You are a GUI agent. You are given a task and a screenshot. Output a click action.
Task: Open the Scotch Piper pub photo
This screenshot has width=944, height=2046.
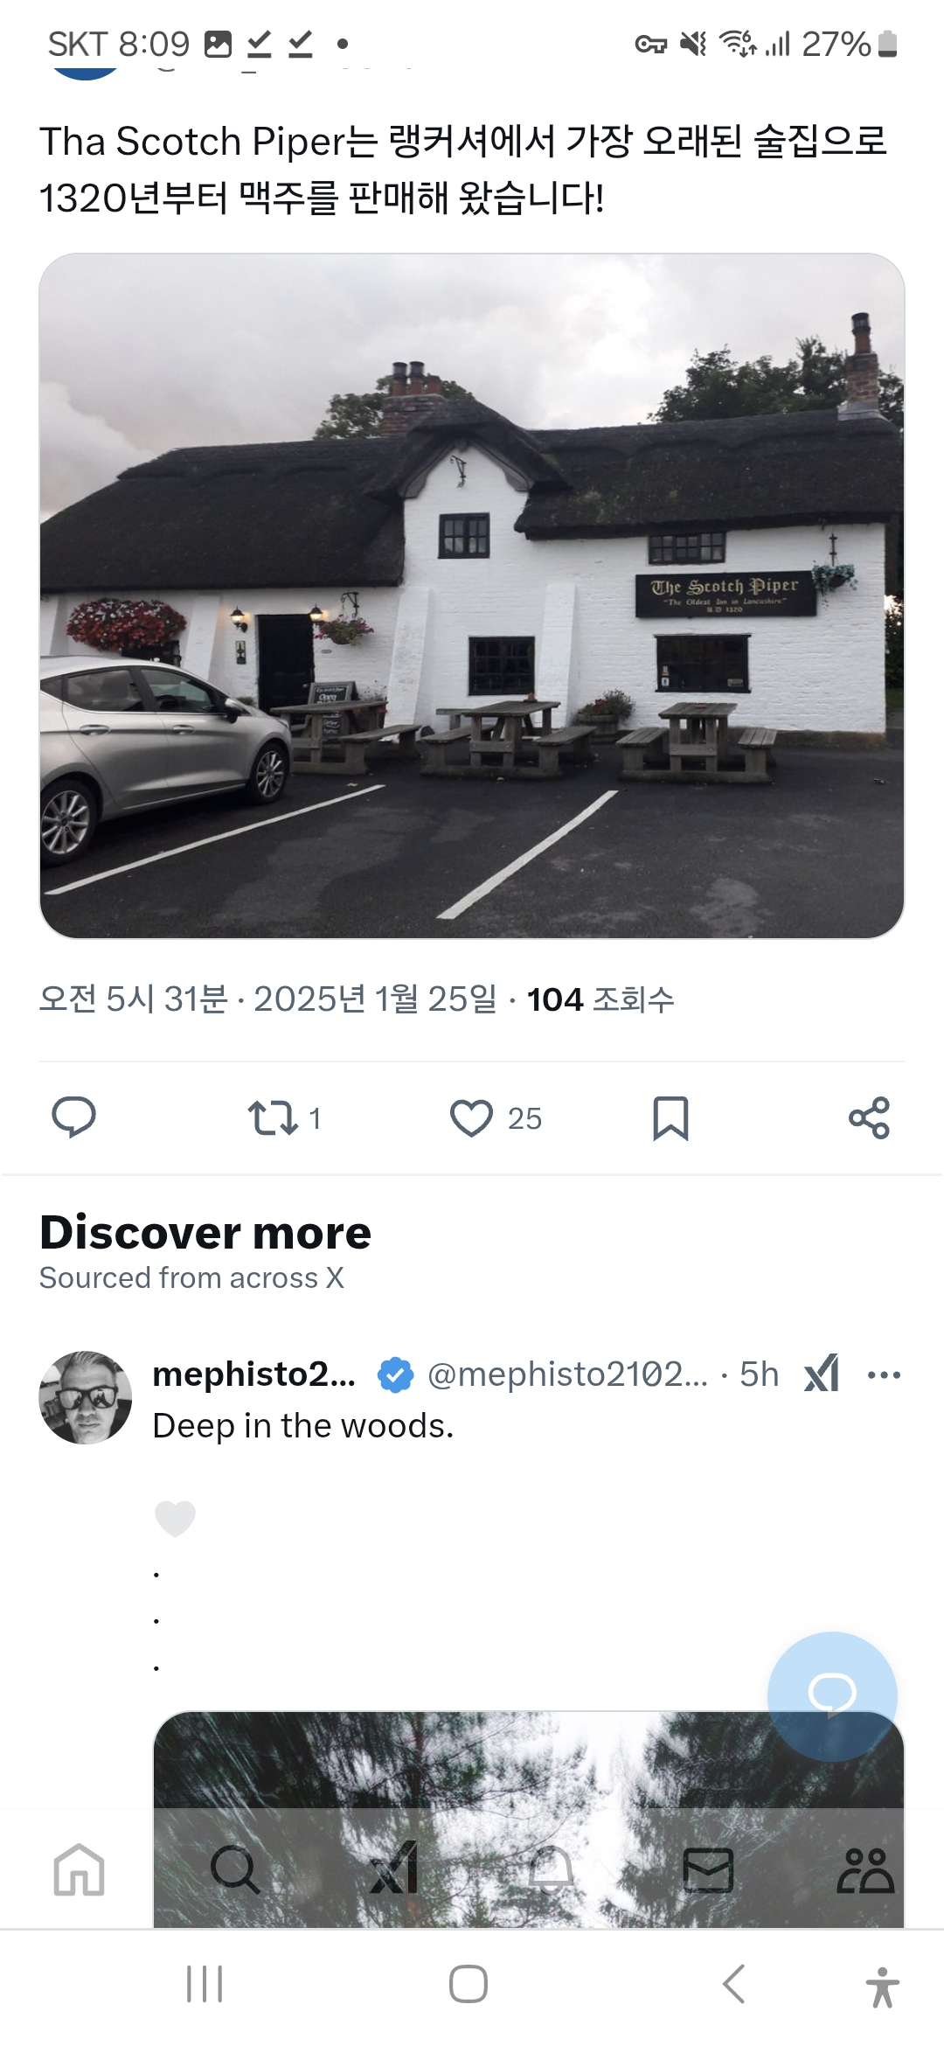tap(472, 595)
